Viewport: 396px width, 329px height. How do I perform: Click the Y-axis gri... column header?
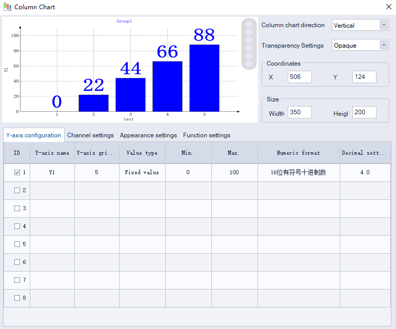click(x=97, y=153)
